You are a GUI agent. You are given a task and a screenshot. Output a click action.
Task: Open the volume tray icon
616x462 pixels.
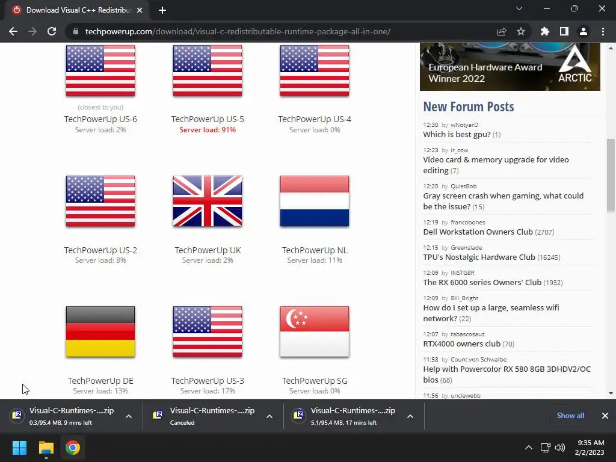click(x=560, y=448)
